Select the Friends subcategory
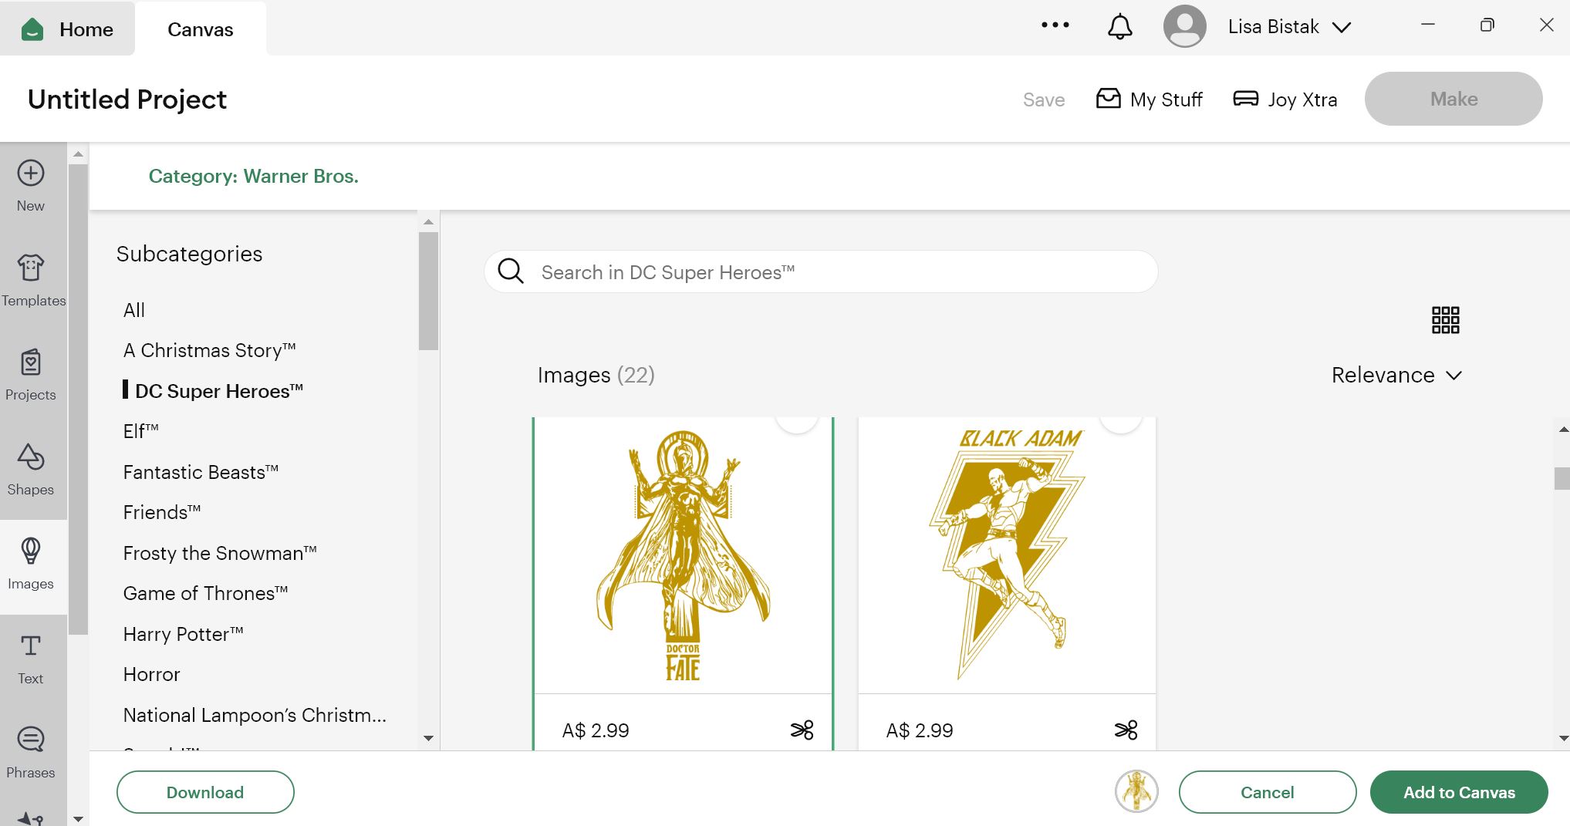Viewport: 1570px width, 826px height. [x=162, y=512]
